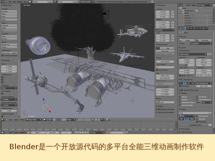
Task: Open the Object Mode dropdown
Action: coord(34,120)
